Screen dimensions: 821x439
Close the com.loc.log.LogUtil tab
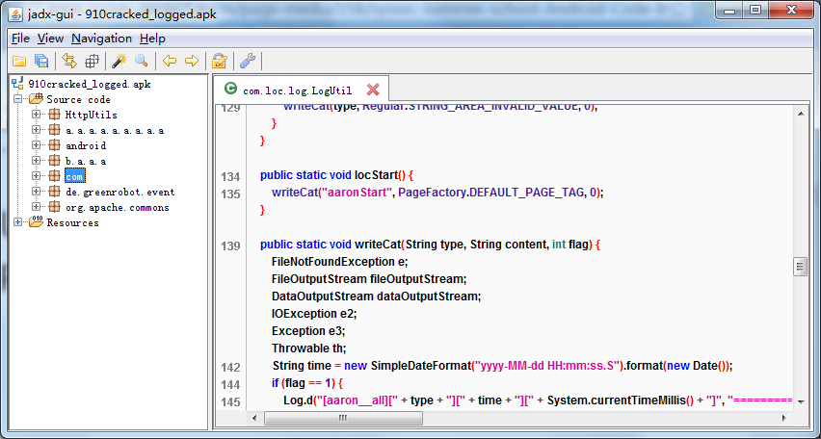(x=373, y=90)
